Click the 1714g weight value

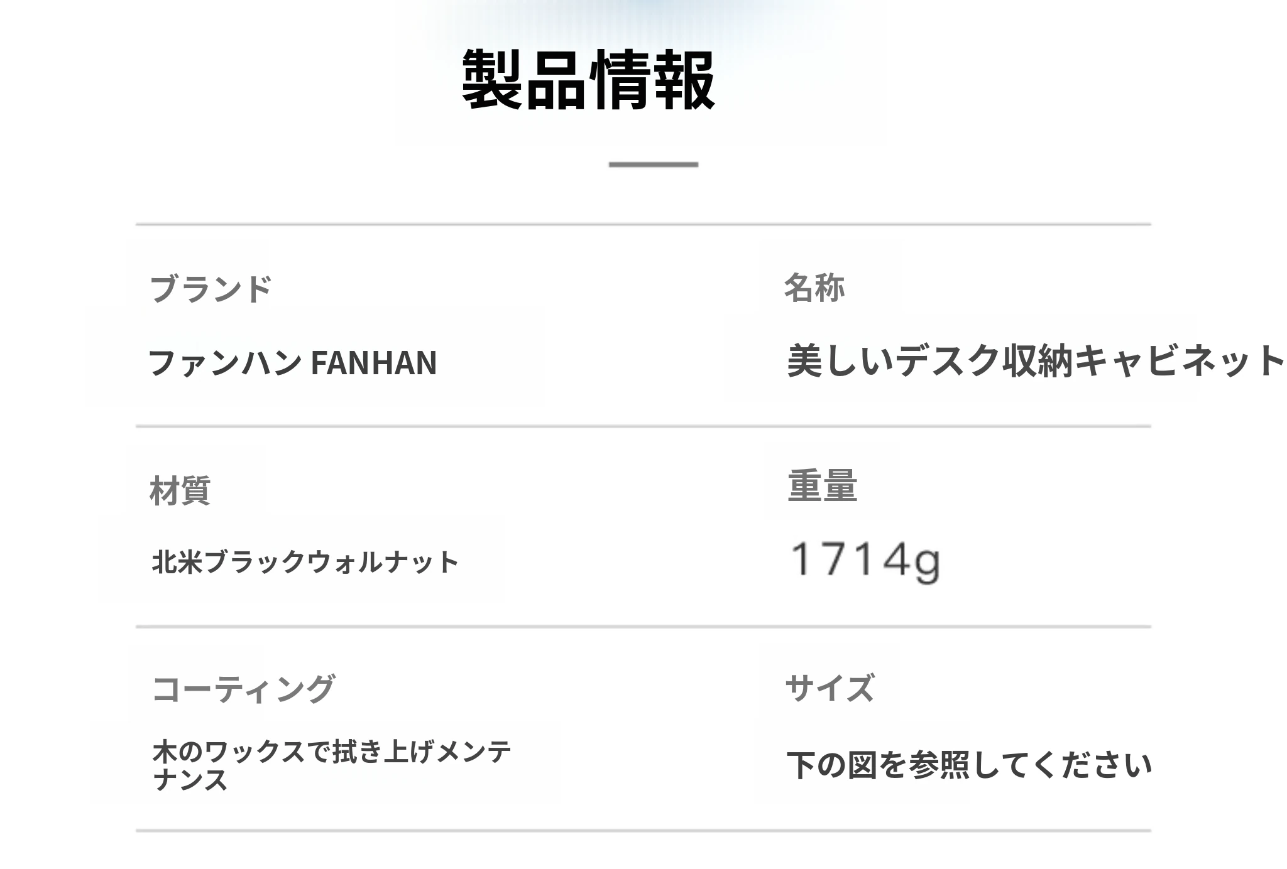pyautogui.click(x=865, y=560)
